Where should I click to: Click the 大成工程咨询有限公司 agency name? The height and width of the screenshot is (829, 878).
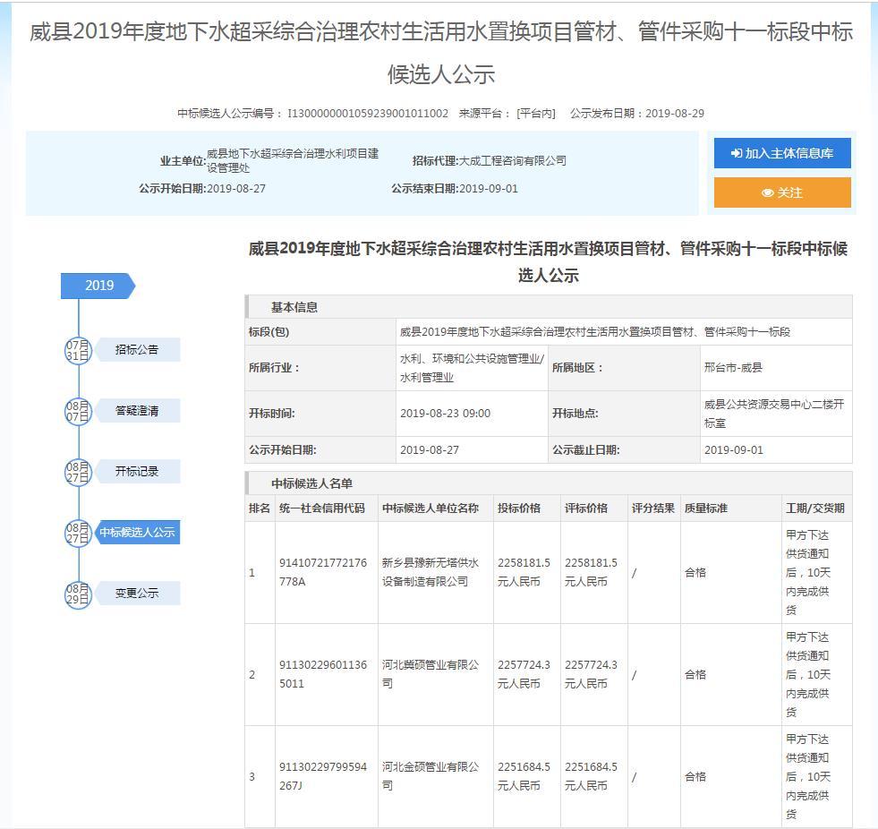point(513,161)
